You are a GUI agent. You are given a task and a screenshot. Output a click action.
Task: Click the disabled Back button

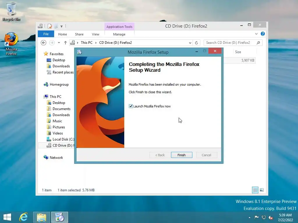pyautogui.click(x=160, y=155)
